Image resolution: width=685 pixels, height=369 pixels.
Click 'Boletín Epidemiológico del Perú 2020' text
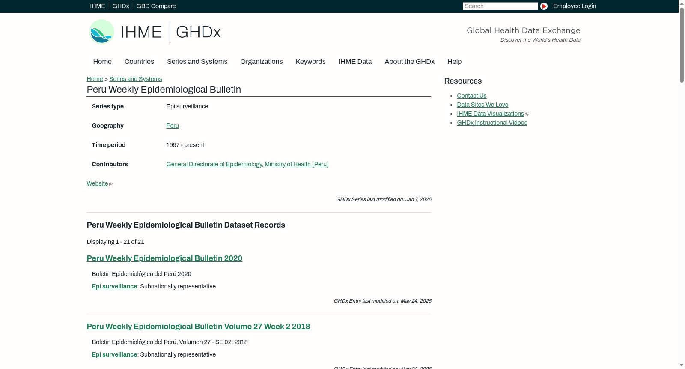pos(141,274)
